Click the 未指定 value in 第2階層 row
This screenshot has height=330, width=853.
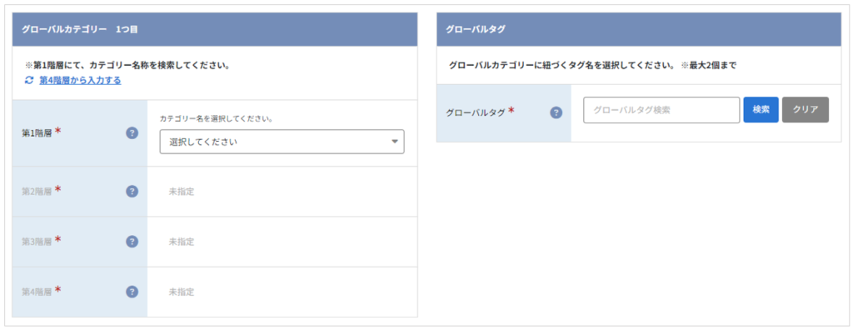181,192
